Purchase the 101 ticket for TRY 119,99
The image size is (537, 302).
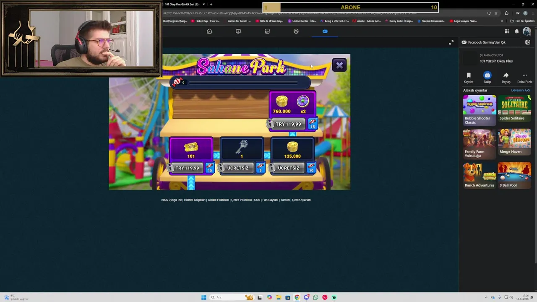point(187,168)
